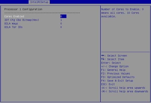The height and width of the screenshot is (103, 151).
Task: Click the F4: Save & Exit Setup hint
Action: (117, 81)
